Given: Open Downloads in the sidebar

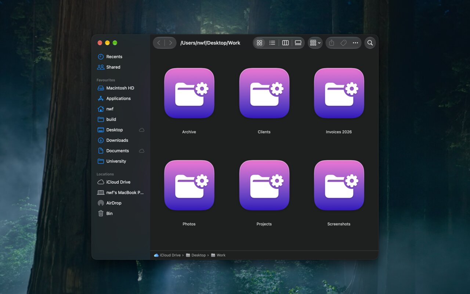Looking at the screenshot, I should coord(121,140).
